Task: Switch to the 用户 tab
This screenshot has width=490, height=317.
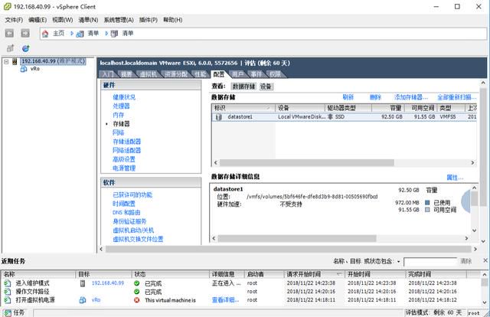Action: pos(238,74)
